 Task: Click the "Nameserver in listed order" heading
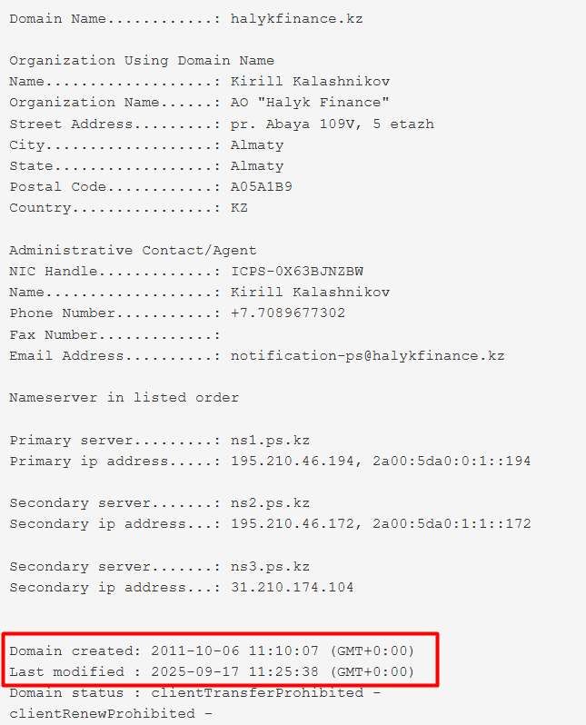pos(124,397)
